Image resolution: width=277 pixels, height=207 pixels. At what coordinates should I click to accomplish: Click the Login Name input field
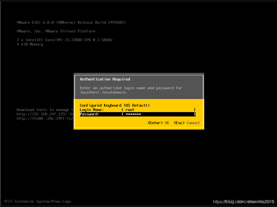[x=159, y=110]
